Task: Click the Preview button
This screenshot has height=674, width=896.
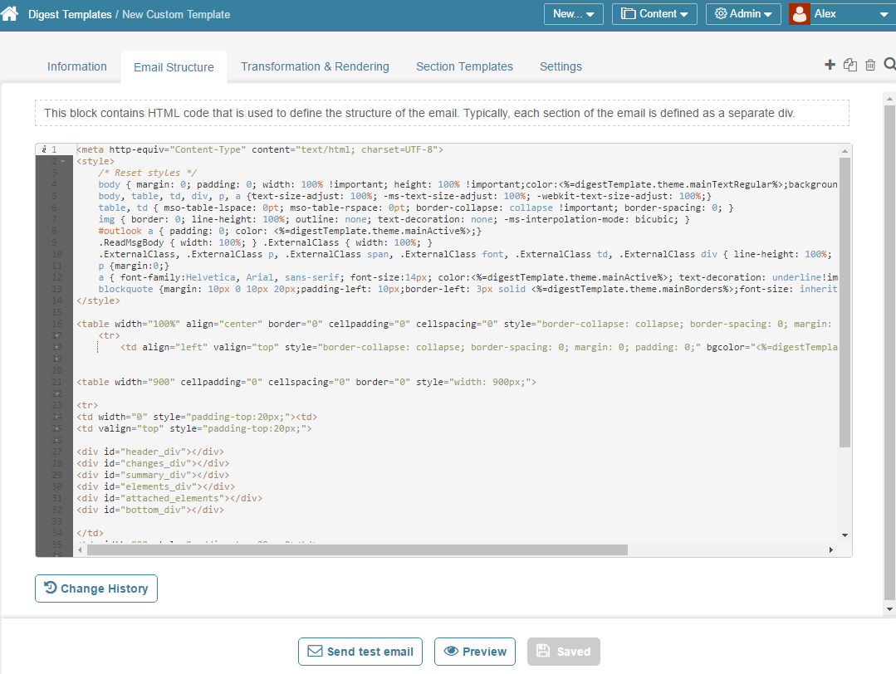Action: 475,652
